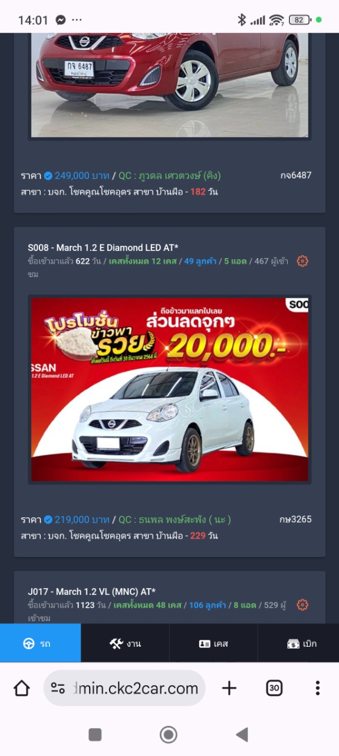Open J017 - March 1.2 VL (MNC) title
This screenshot has height=756, width=339.
(x=91, y=591)
